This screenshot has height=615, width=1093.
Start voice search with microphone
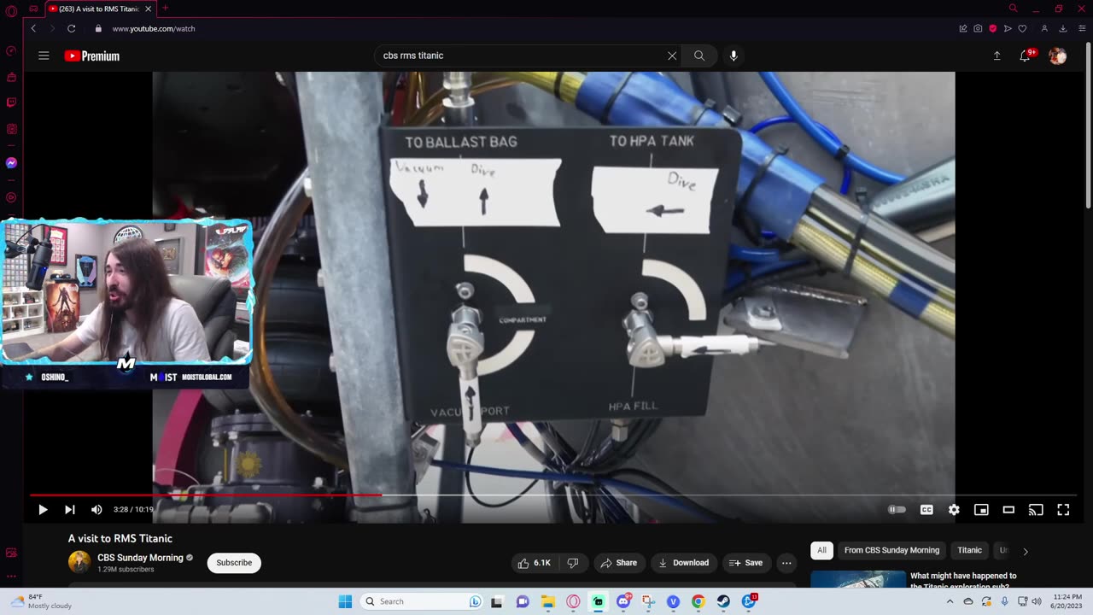click(x=733, y=56)
